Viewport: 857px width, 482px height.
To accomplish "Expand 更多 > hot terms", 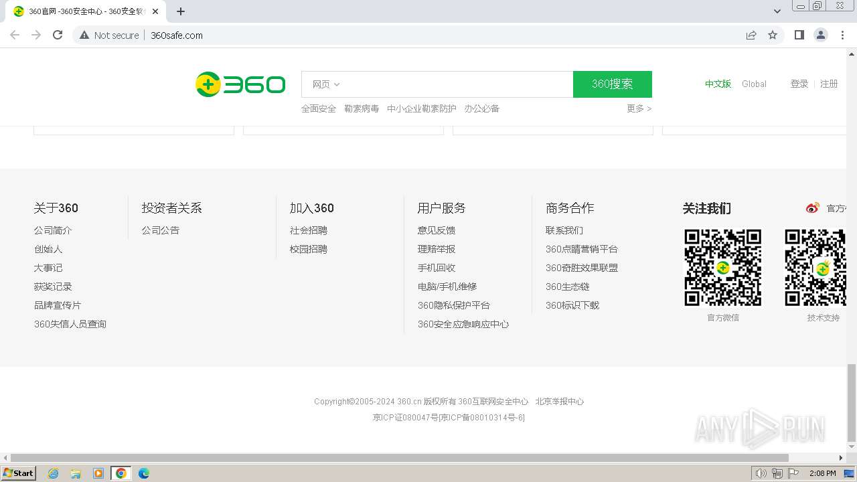I will [639, 108].
